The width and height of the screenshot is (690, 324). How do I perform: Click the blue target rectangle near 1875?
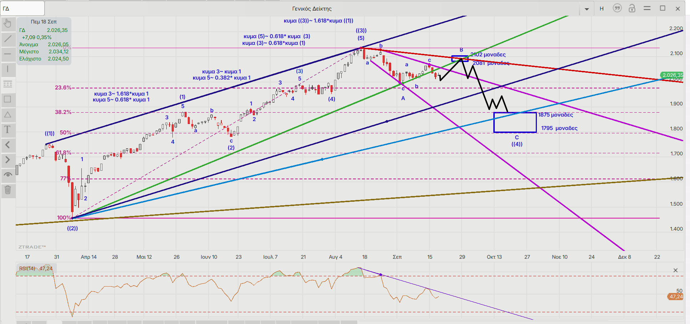tap(515, 122)
